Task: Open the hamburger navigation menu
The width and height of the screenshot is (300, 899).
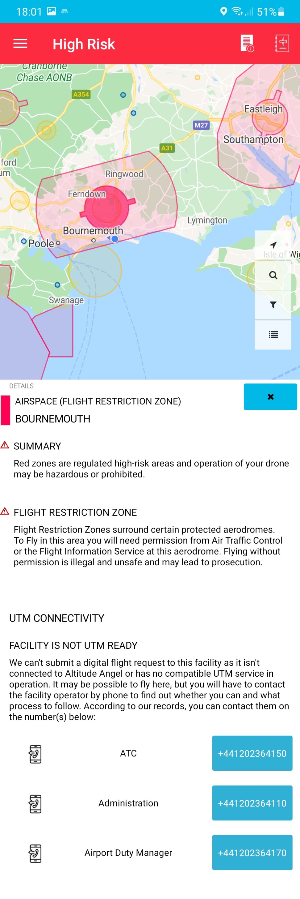Action: click(x=20, y=44)
